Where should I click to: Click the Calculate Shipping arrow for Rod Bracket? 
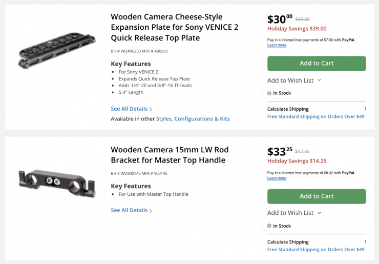(365, 241)
